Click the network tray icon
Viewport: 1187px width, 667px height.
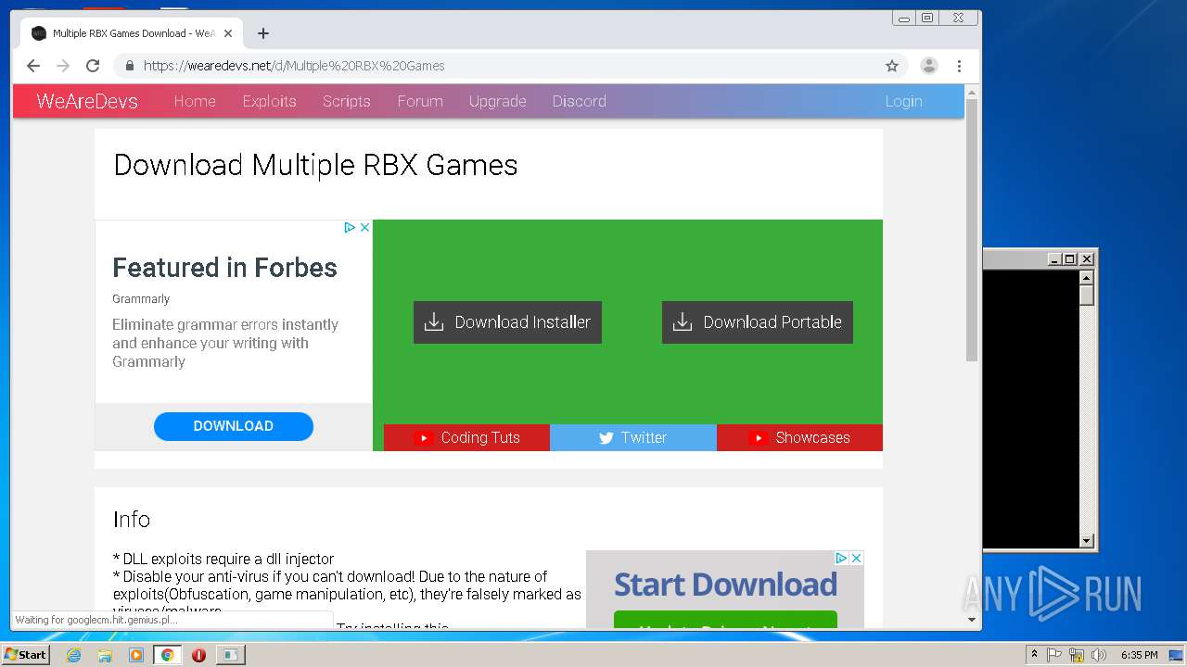click(x=1077, y=655)
